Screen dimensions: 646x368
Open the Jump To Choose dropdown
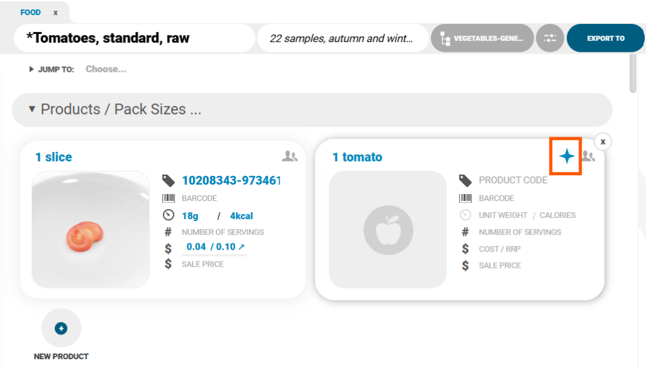click(x=106, y=69)
